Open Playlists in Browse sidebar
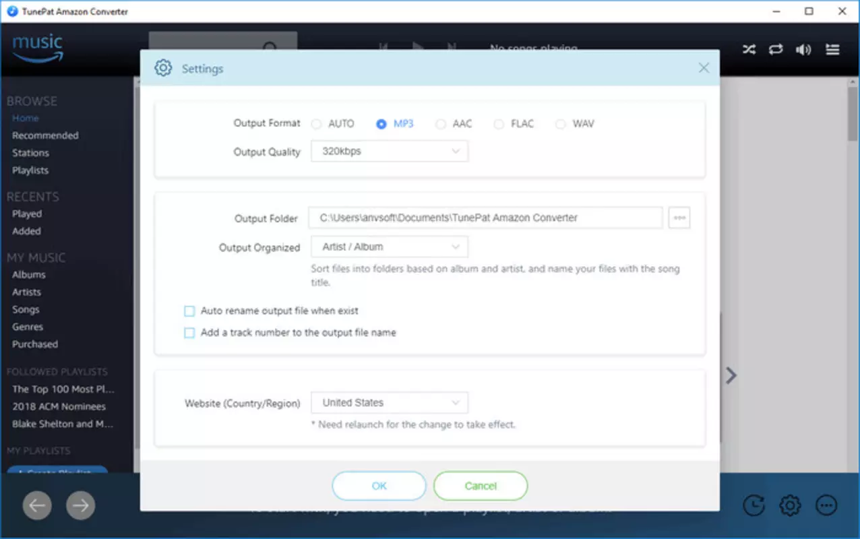Image resolution: width=860 pixels, height=539 pixels. pos(30,170)
